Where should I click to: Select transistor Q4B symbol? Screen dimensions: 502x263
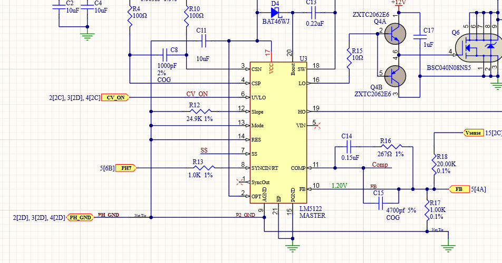395,76
